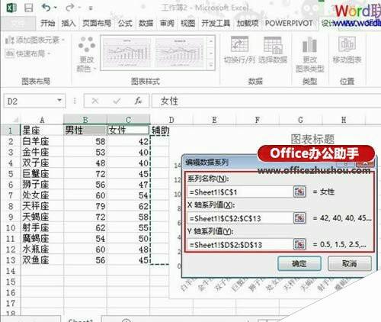381x322 pixels.
Task: Click the value 79 in 天秤座 row
Action: [85, 206]
